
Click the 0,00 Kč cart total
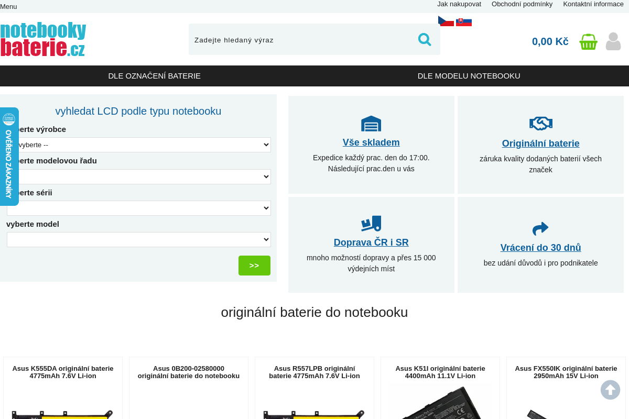point(550,41)
